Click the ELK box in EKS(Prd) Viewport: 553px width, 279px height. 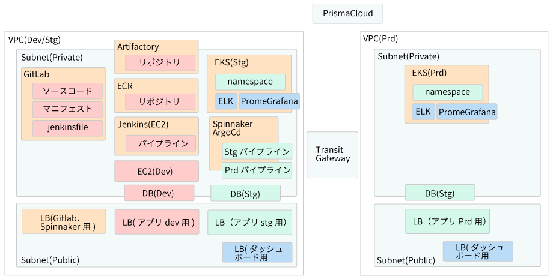(424, 112)
